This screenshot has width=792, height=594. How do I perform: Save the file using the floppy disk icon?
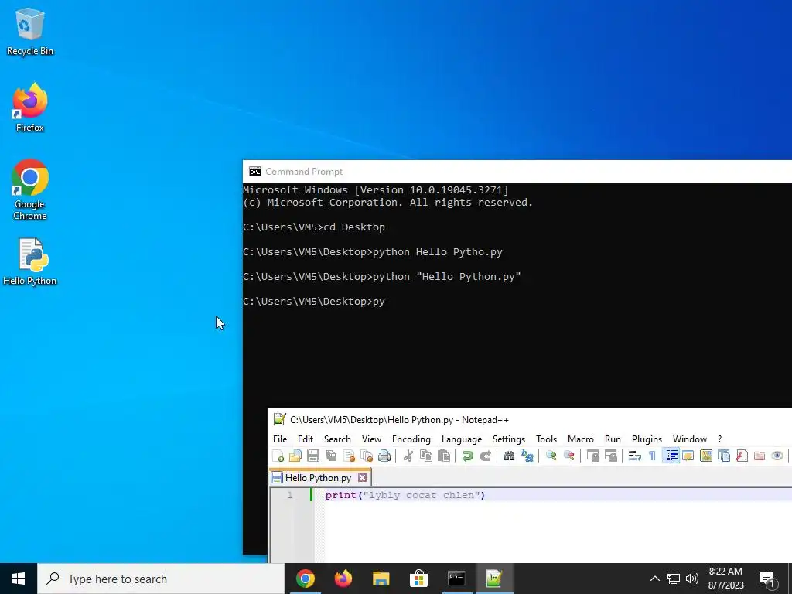[313, 456]
